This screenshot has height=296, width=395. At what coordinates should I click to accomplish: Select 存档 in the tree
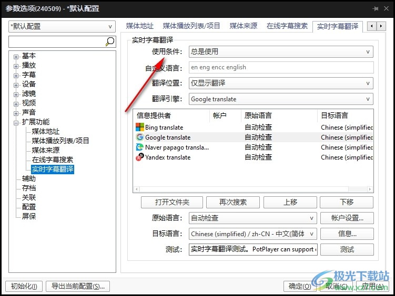point(29,188)
